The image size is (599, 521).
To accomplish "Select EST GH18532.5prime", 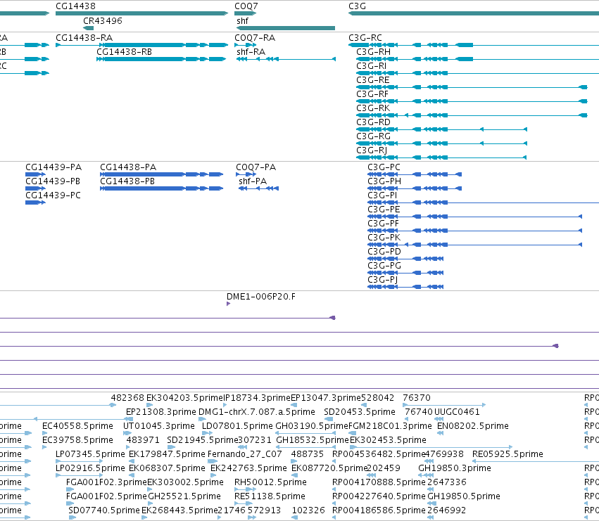I will coord(313,440).
